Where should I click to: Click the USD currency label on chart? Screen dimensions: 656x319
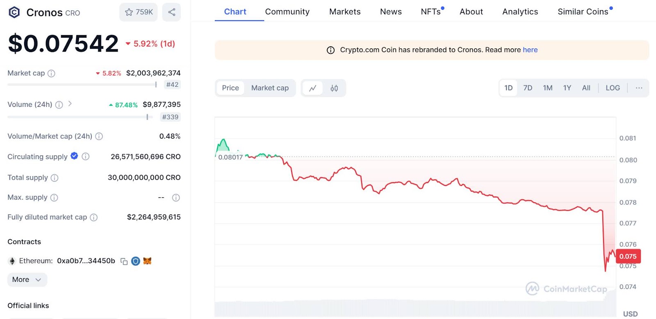pos(630,314)
